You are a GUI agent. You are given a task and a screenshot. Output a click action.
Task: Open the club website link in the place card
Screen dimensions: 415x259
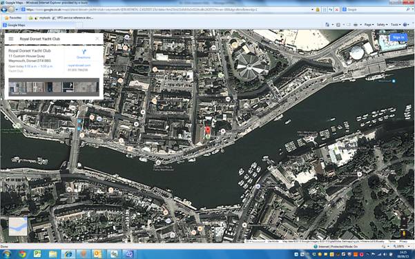coord(79,65)
